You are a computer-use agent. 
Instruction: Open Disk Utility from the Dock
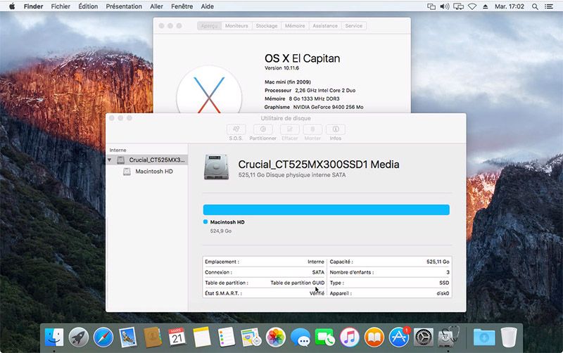pos(448,338)
